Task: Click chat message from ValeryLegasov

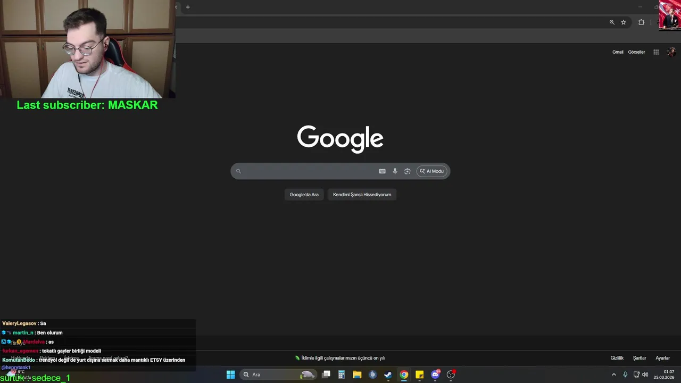Action: (x=24, y=323)
